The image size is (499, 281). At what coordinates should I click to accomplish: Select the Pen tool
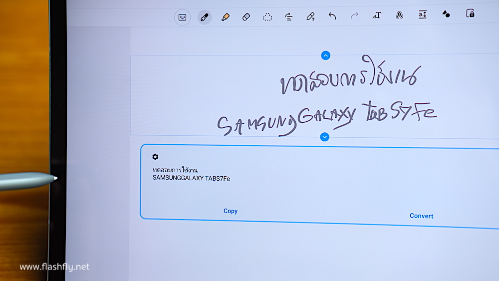pyautogui.click(x=204, y=17)
